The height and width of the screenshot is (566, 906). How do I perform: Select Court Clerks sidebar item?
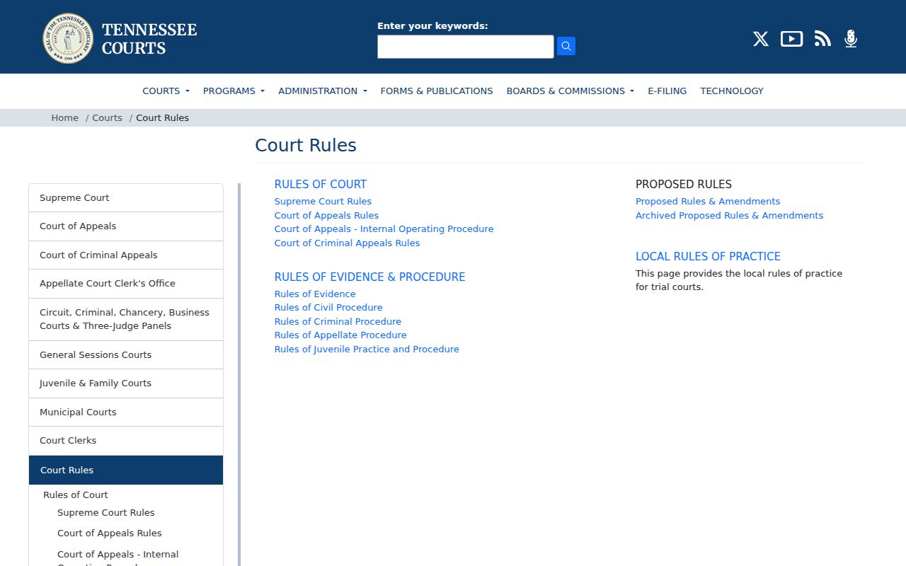(x=126, y=441)
